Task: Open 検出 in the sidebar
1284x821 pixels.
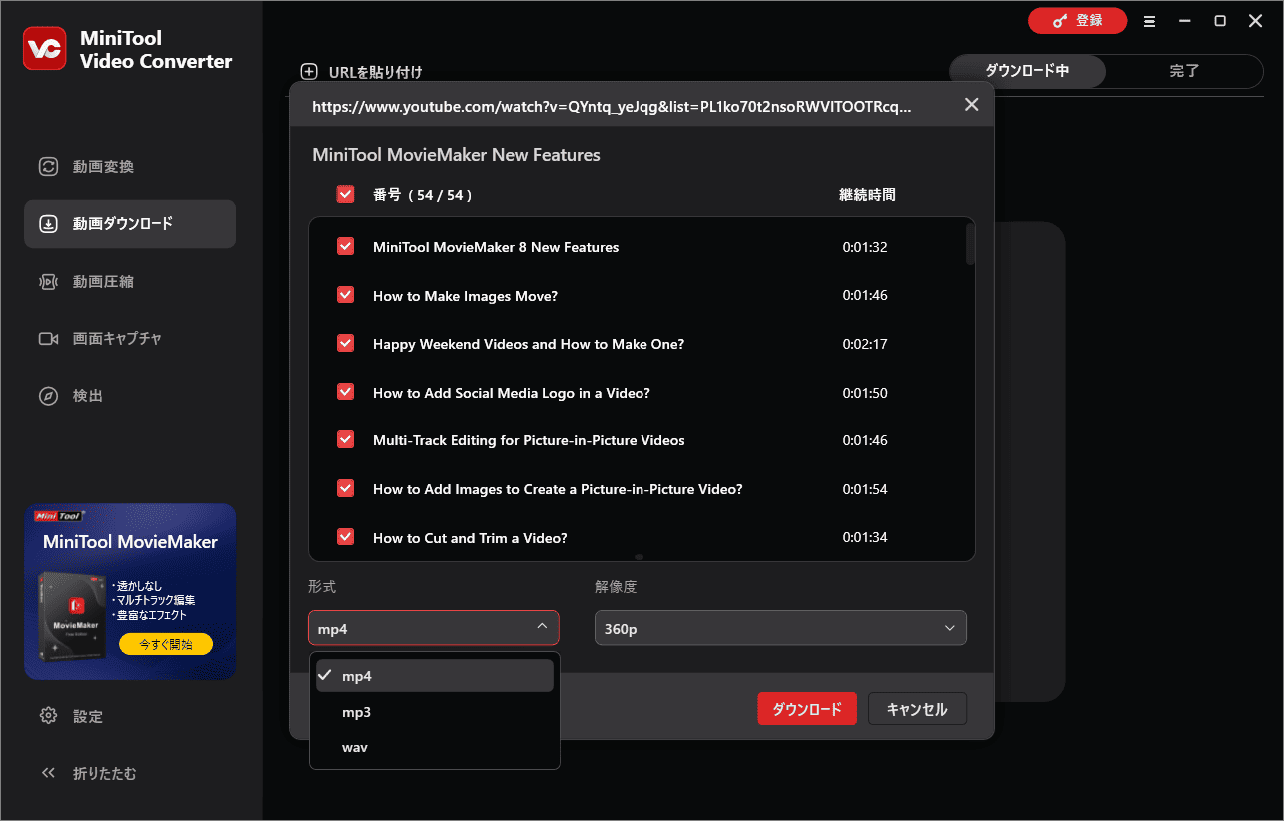Action: [130, 396]
